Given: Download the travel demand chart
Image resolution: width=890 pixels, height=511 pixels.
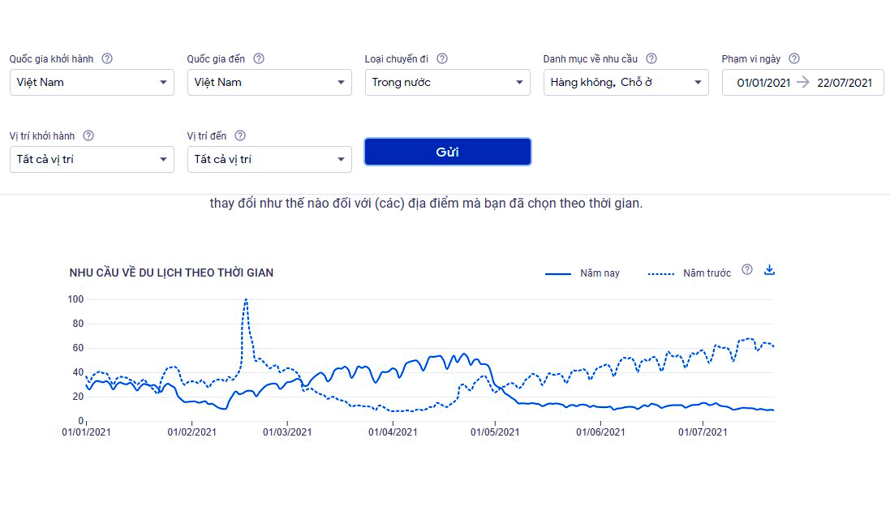Looking at the screenshot, I should [770, 270].
